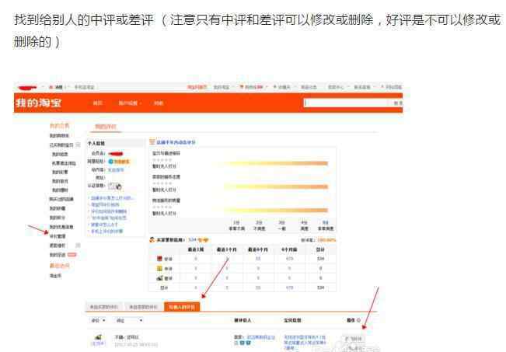Open the first 评价 filter dropdown

click(x=98, y=320)
